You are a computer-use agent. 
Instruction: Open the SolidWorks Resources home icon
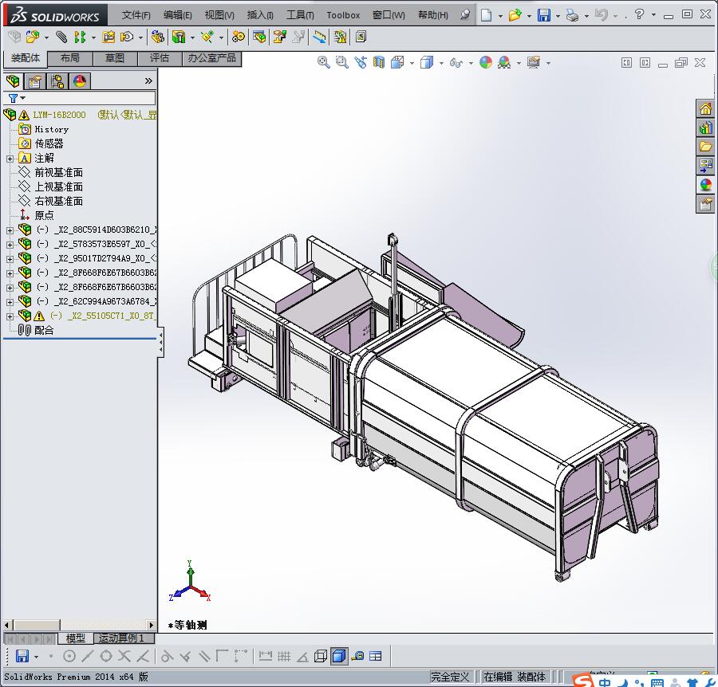tap(705, 109)
